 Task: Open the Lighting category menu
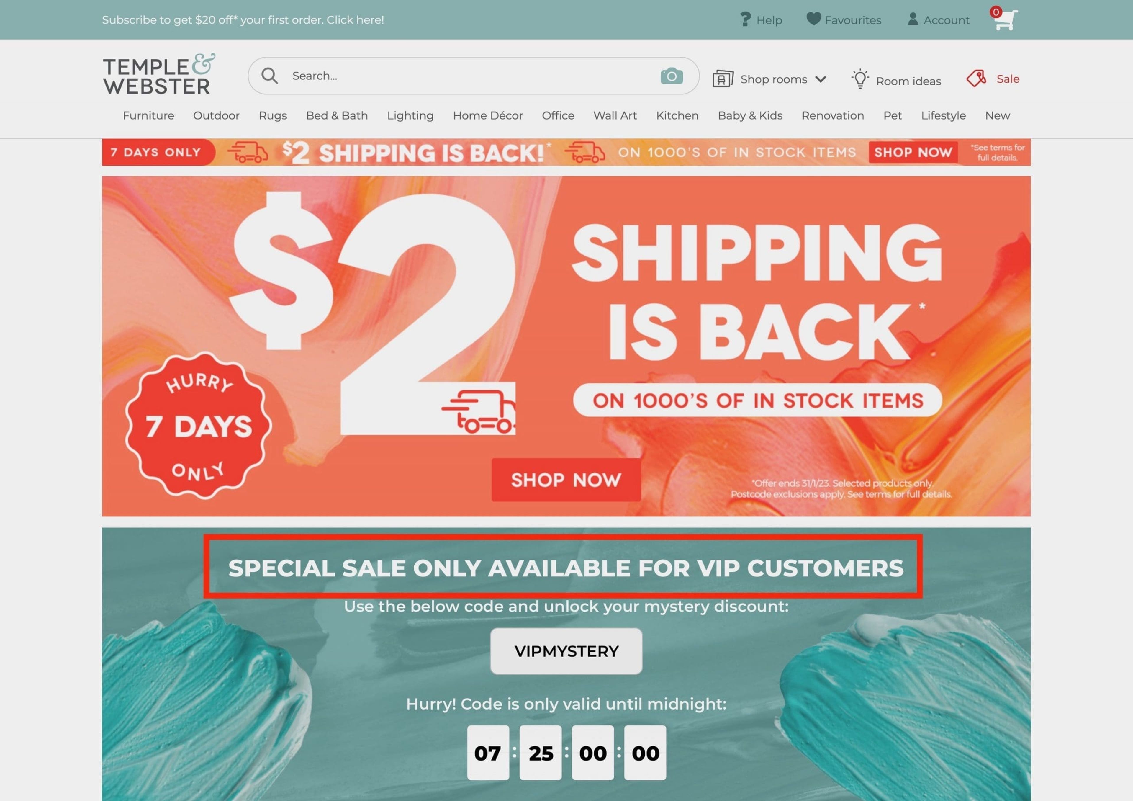pos(410,115)
